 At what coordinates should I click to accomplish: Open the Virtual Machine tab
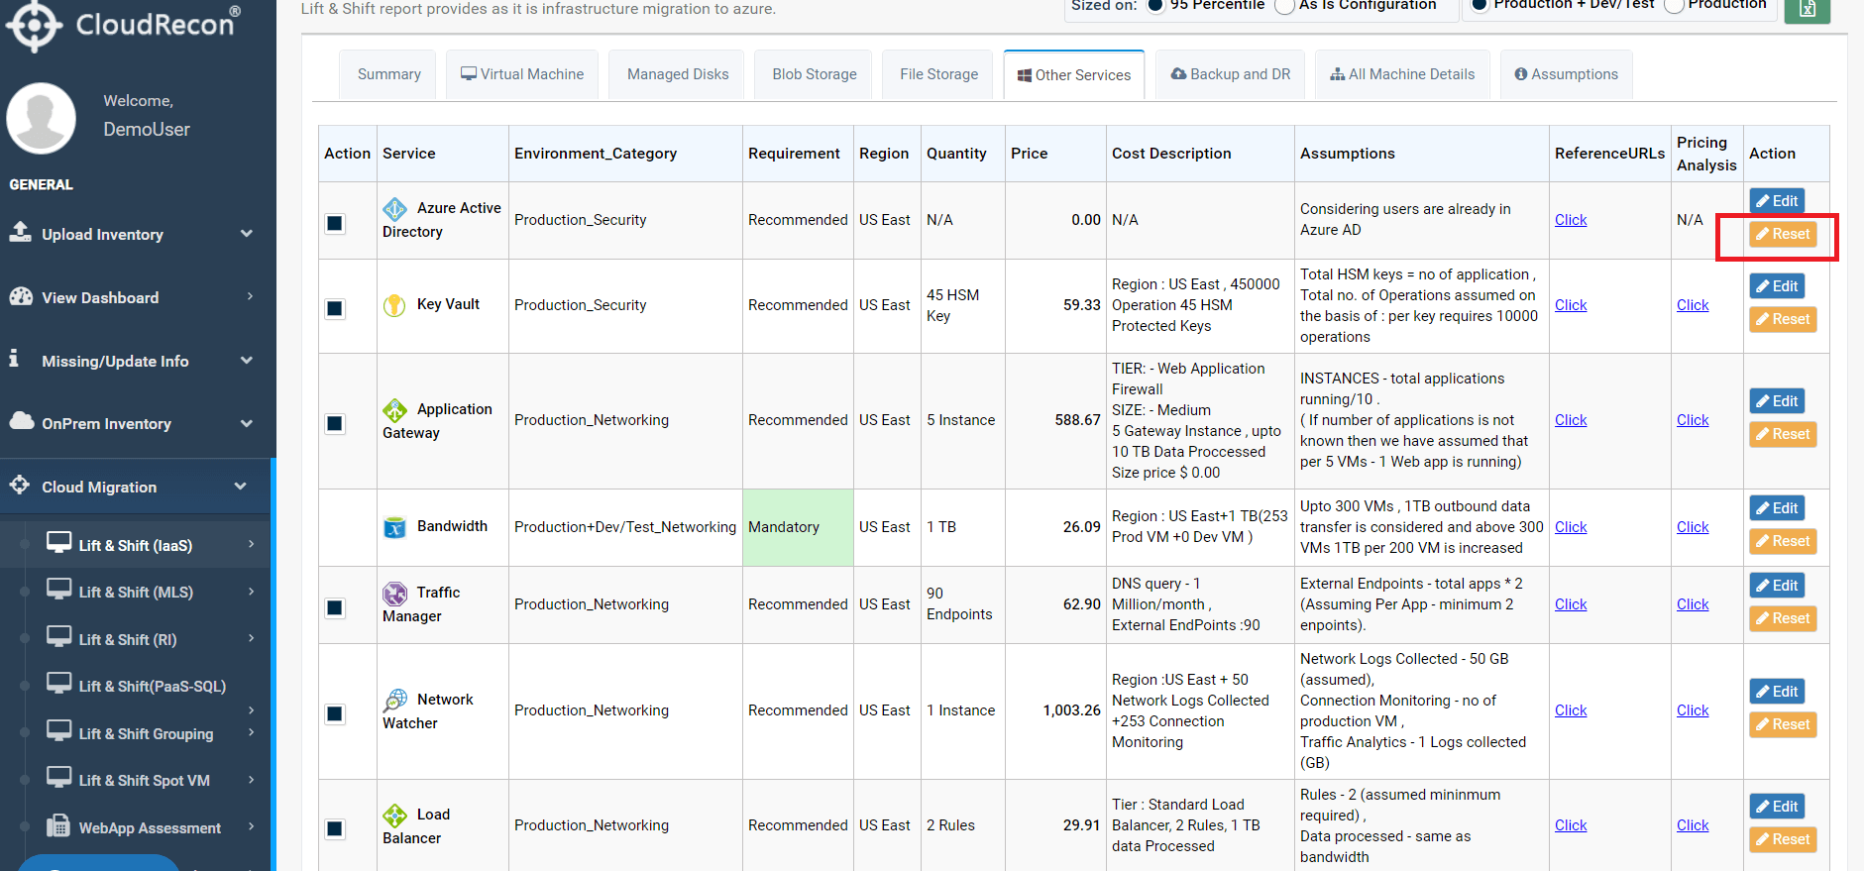pyautogui.click(x=522, y=74)
